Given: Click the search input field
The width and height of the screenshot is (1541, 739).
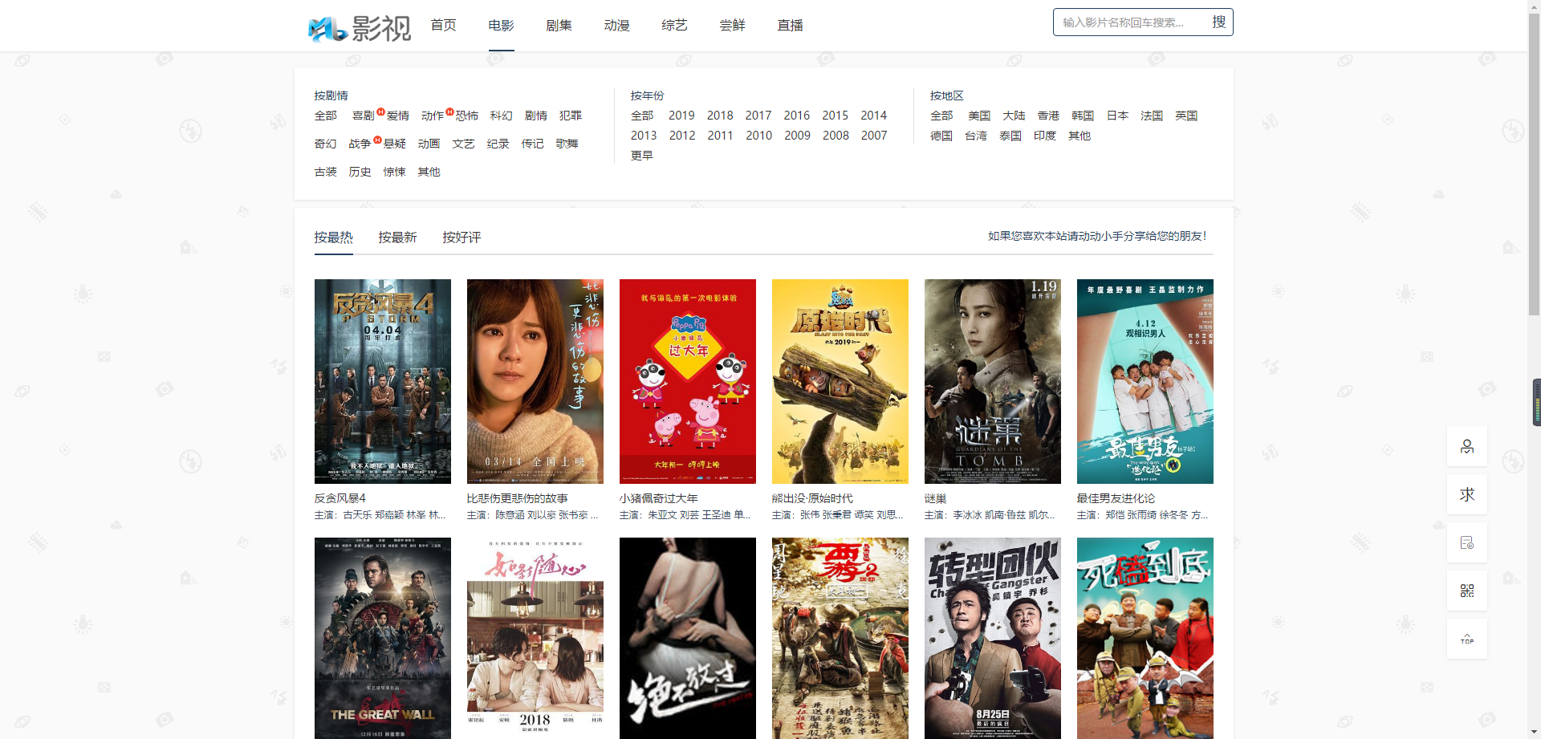Looking at the screenshot, I should pos(1128,22).
